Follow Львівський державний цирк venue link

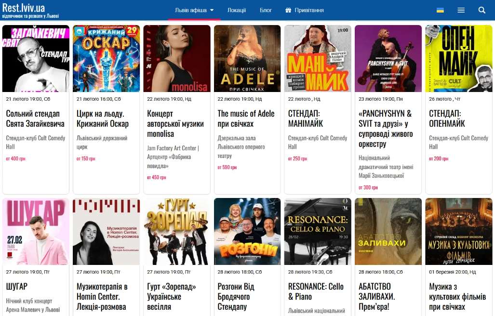point(102,142)
